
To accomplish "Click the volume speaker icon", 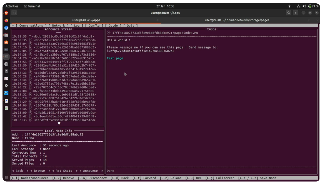I will click(x=304, y=6).
